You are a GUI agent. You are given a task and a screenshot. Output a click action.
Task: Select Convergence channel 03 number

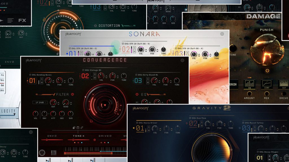tap(138, 81)
